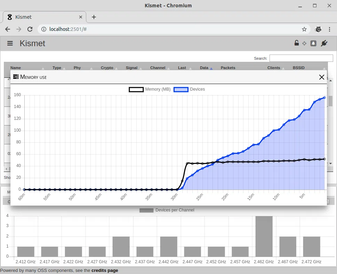Click the 2.412 GHz axis label
The image size is (337, 274).
[x=26, y=262]
